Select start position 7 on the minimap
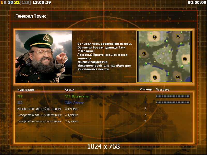 [x=178, y=36]
